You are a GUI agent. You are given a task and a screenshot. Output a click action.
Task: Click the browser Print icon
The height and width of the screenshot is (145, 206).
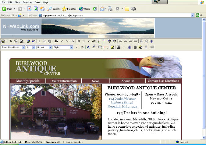click(x=110, y=9)
